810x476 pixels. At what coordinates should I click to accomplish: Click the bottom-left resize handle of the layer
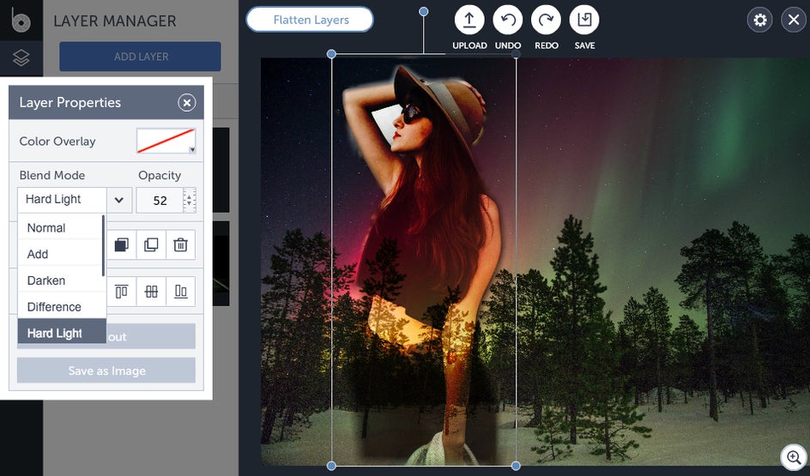(x=332, y=466)
